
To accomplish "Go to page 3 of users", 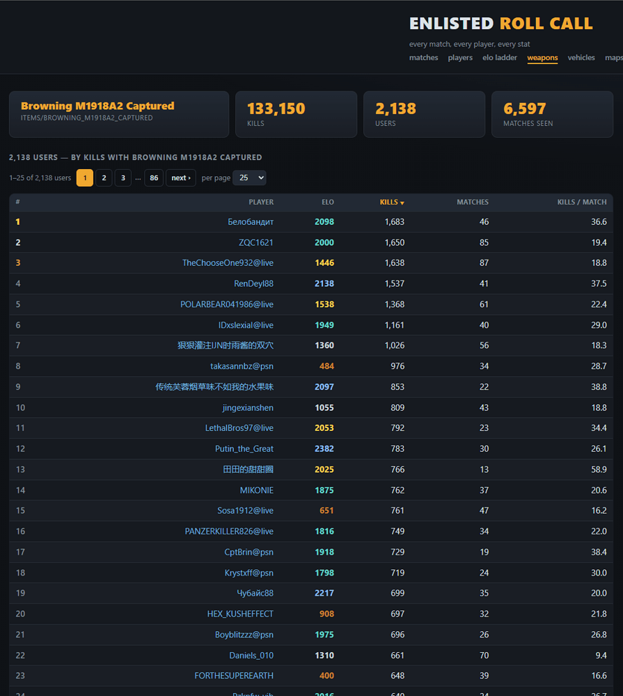I will pyautogui.click(x=123, y=178).
